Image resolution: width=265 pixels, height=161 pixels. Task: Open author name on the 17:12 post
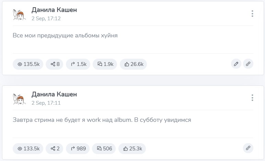click(x=54, y=10)
